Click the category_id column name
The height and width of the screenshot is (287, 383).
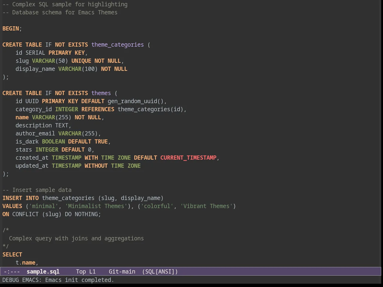pos(34,109)
